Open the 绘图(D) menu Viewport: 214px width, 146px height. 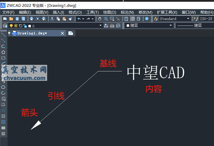click(110, 12)
